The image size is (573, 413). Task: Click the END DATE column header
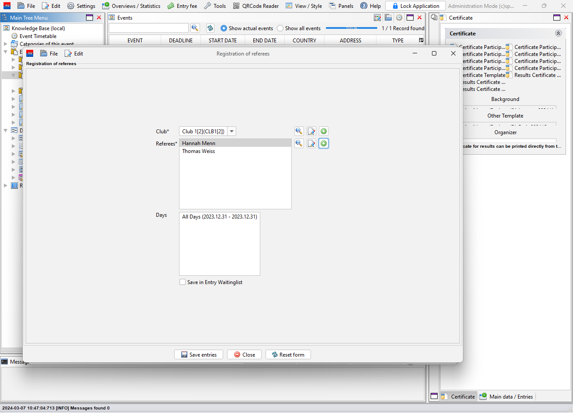point(265,40)
